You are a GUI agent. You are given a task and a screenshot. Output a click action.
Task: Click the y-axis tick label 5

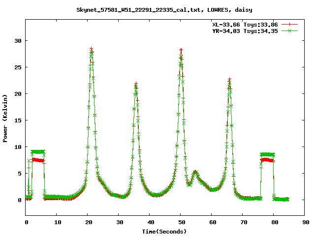point(20,174)
